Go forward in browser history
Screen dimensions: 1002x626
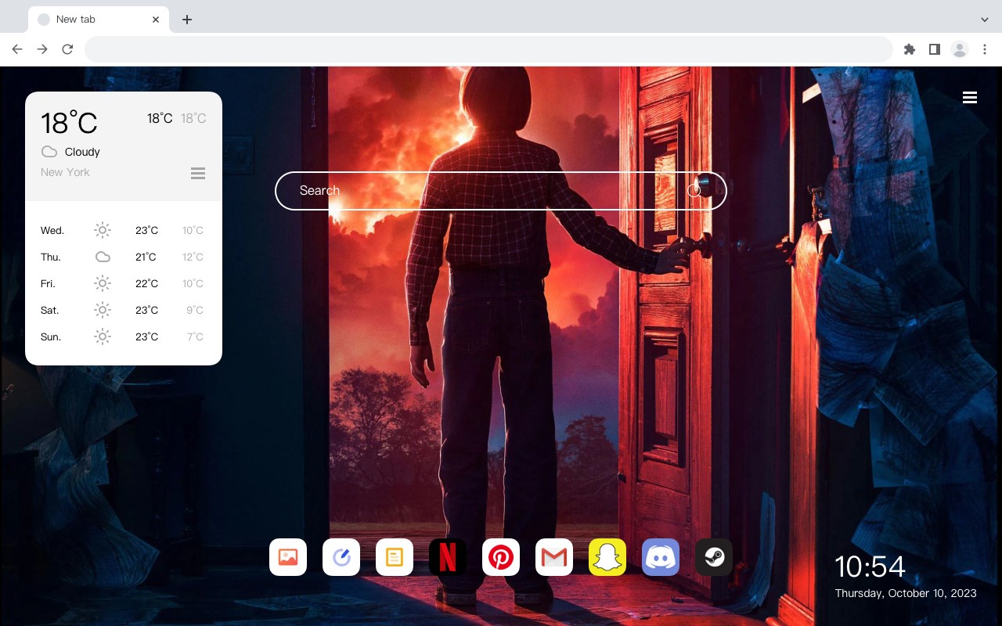point(42,49)
